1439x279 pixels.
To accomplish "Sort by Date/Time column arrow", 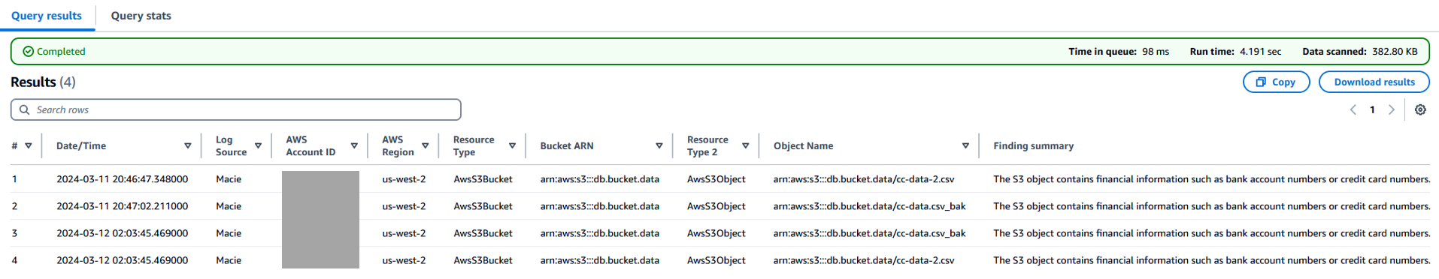I will click(x=188, y=145).
